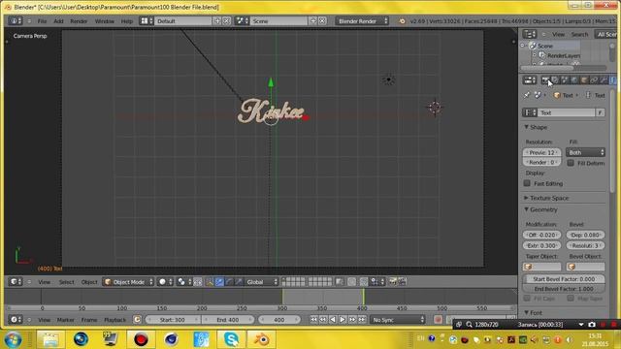Enable the Fill Deform checkbox
The height and width of the screenshot is (349, 621).
tap(571, 163)
